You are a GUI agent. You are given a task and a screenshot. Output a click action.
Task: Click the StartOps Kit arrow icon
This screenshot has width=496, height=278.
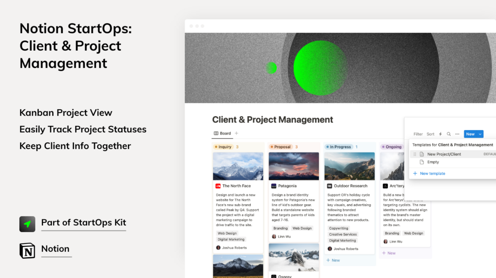(x=27, y=224)
